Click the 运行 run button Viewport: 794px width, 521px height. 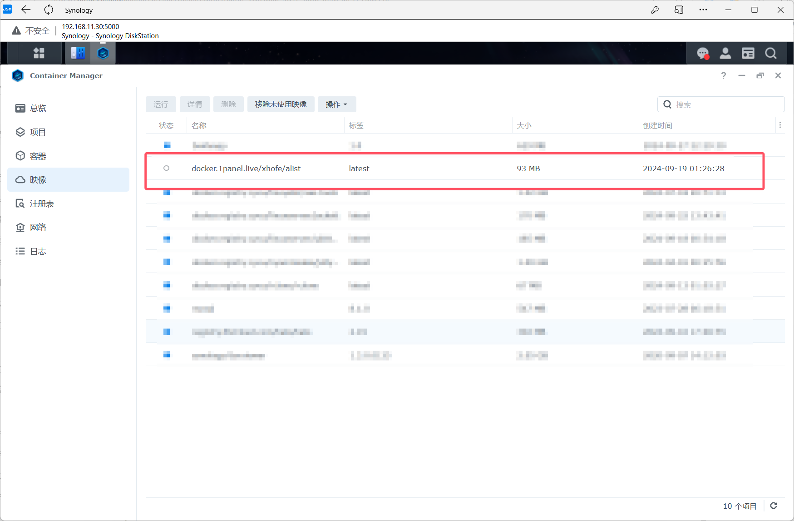(161, 104)
